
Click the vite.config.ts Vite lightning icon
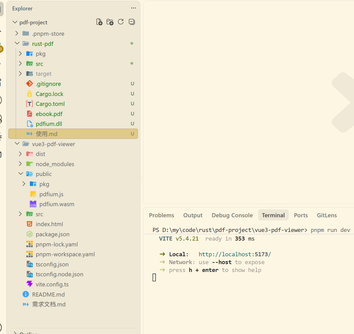(x=30, y=284)
